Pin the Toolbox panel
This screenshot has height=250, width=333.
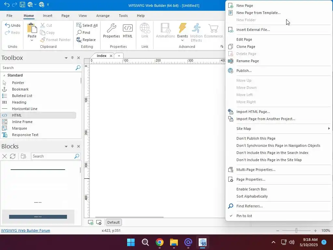72,58
